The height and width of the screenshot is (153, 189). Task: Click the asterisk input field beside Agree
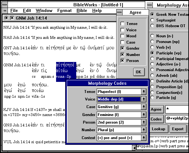[177, 109]
